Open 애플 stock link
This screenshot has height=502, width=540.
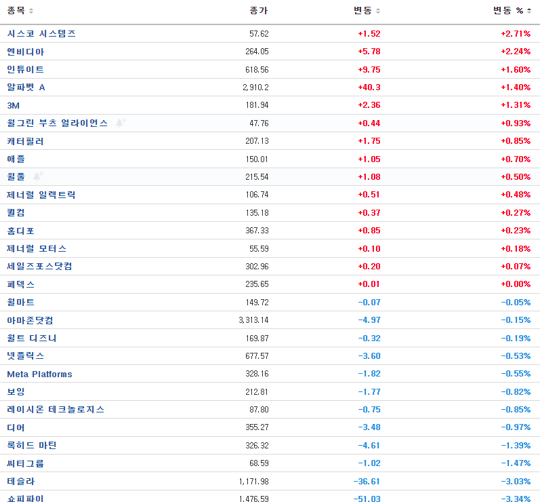(16, 159)
